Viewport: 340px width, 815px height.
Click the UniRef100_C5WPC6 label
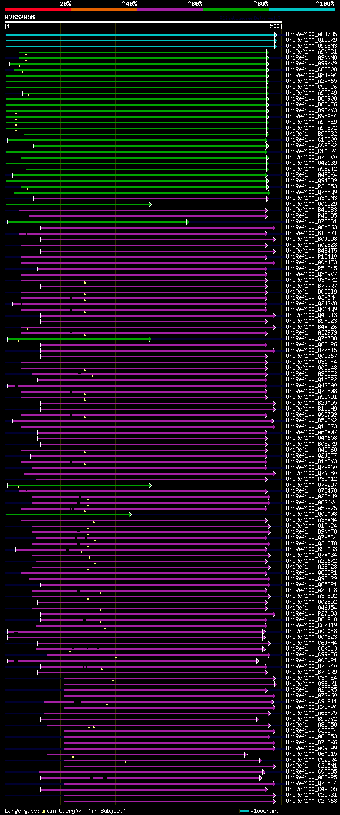click(311, 87)
